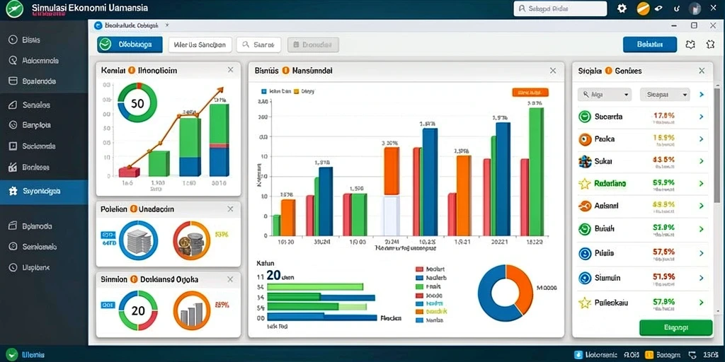725x362 pixels.
Task: Open the Miga dropdown in right panel
Action: (605, 95)
